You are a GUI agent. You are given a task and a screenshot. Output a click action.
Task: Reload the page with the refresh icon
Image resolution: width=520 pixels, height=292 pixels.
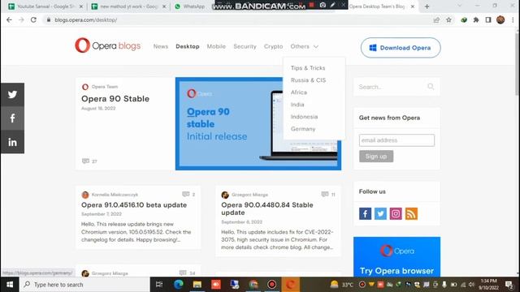(x=33, y=19)
